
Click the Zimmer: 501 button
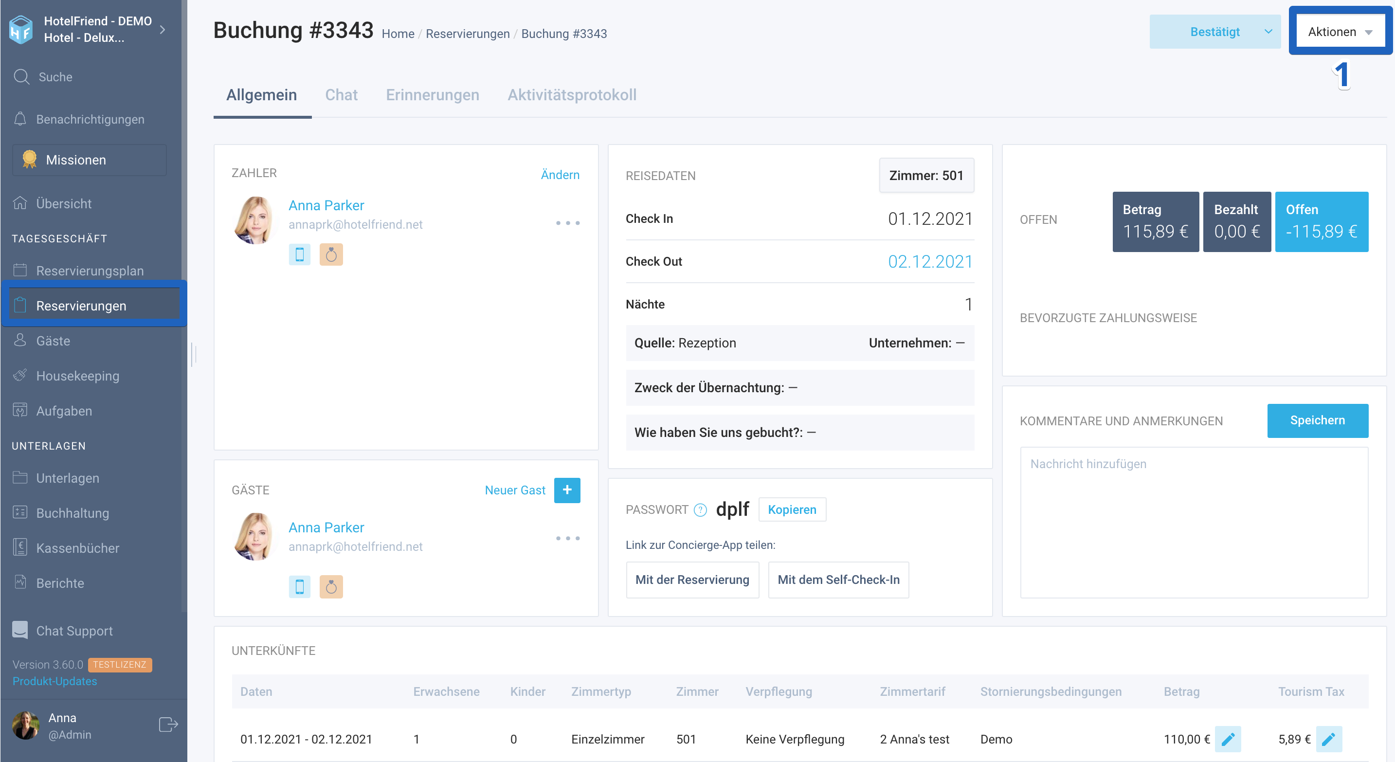pos(926,176)
